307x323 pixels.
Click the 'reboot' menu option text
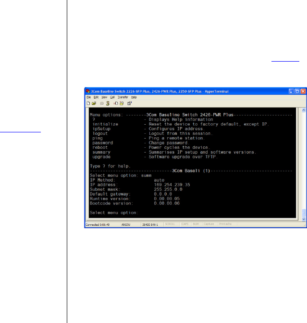click(100, 147)
